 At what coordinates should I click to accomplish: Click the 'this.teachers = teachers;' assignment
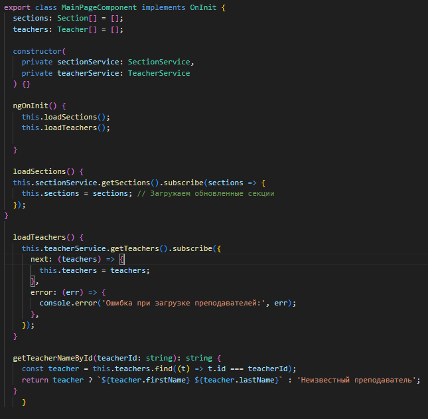pos(94,270)
